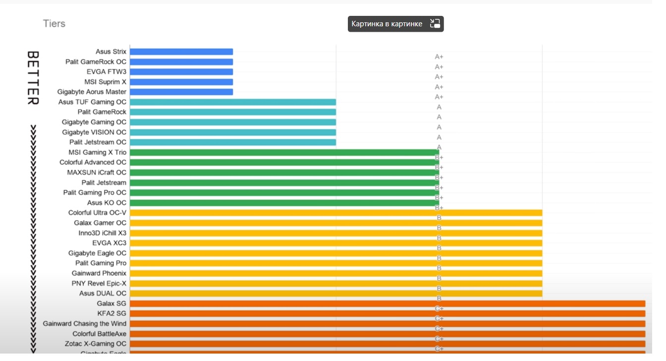This screenshot has height=361, width=666.
Task: Click the "PNY Revel Epic-X" label
Action: 99,284
